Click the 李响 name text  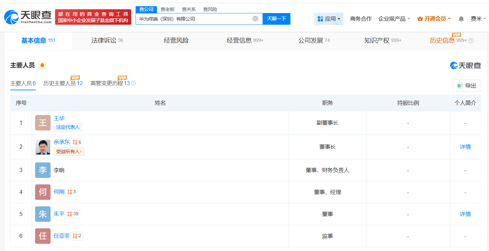59,170
